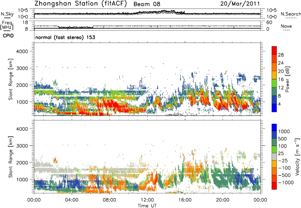Click the frequency trace plot panel

[x=147, y=26]
